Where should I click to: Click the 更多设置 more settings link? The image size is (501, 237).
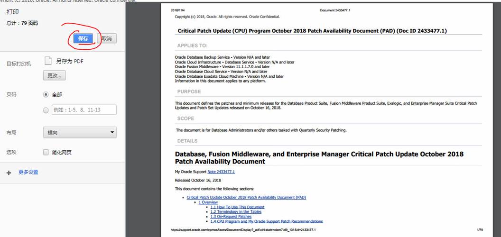[x=28, y=172]
